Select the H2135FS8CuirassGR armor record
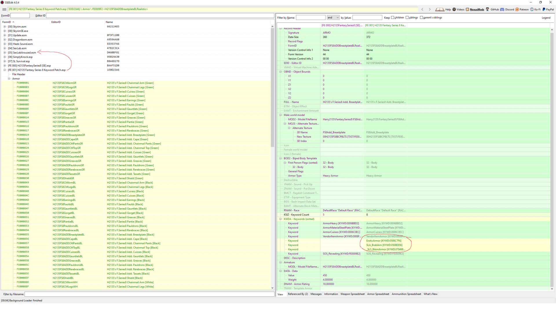 coord(136,92)
